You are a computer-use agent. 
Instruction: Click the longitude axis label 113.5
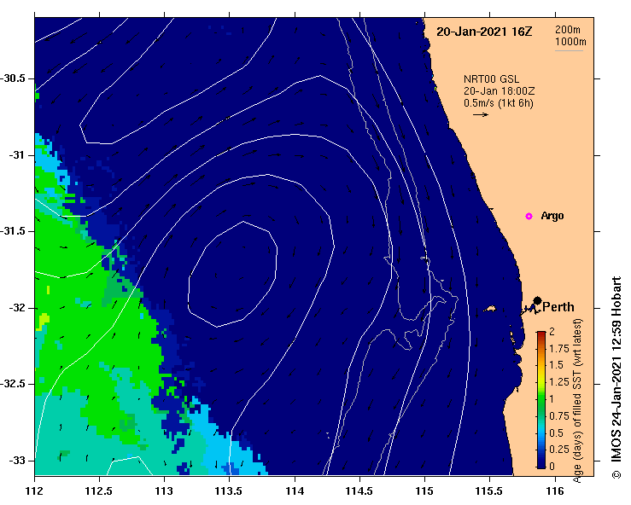230,491
